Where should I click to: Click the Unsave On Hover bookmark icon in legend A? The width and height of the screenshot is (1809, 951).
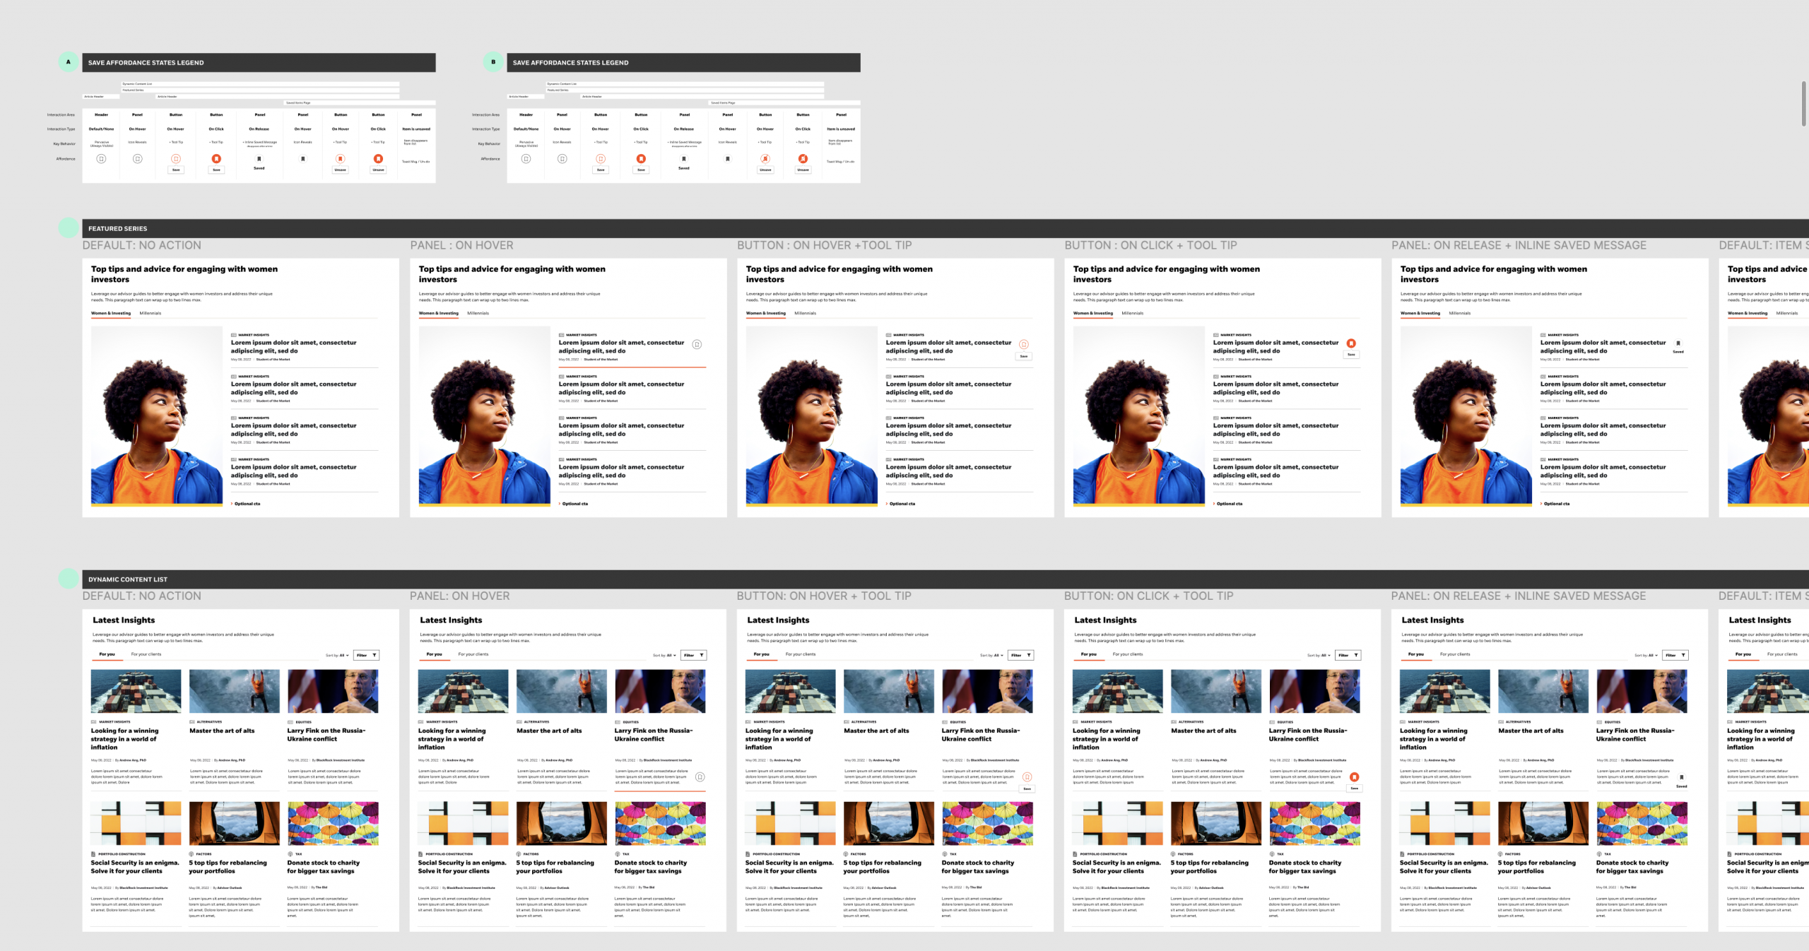pyautogui.click(x=341, y=159)
